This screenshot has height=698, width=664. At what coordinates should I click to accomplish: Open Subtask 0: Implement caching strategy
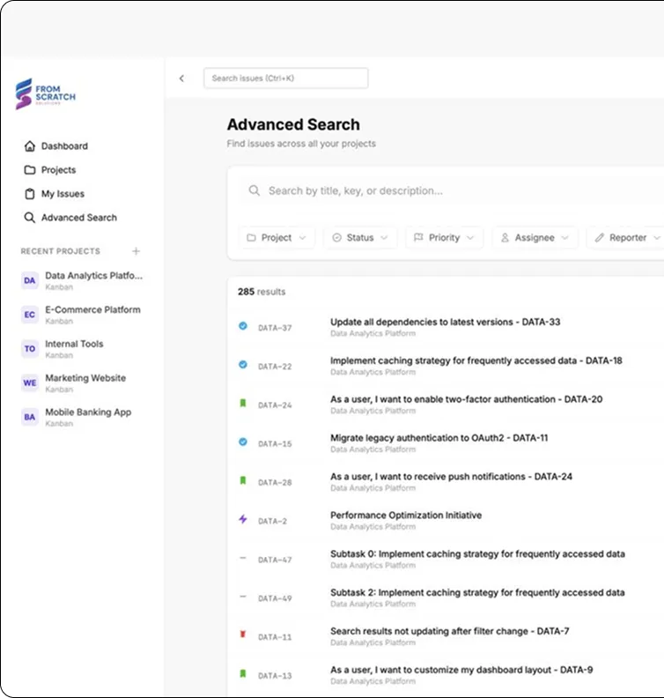[477, 553]
